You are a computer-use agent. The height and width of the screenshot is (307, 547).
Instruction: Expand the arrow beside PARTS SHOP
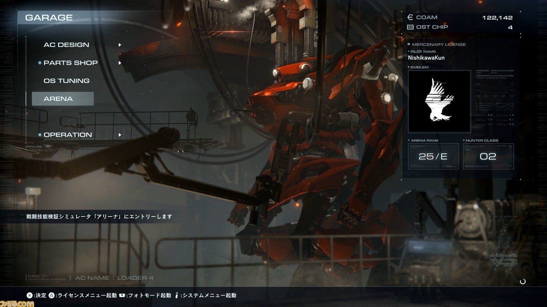120,63
